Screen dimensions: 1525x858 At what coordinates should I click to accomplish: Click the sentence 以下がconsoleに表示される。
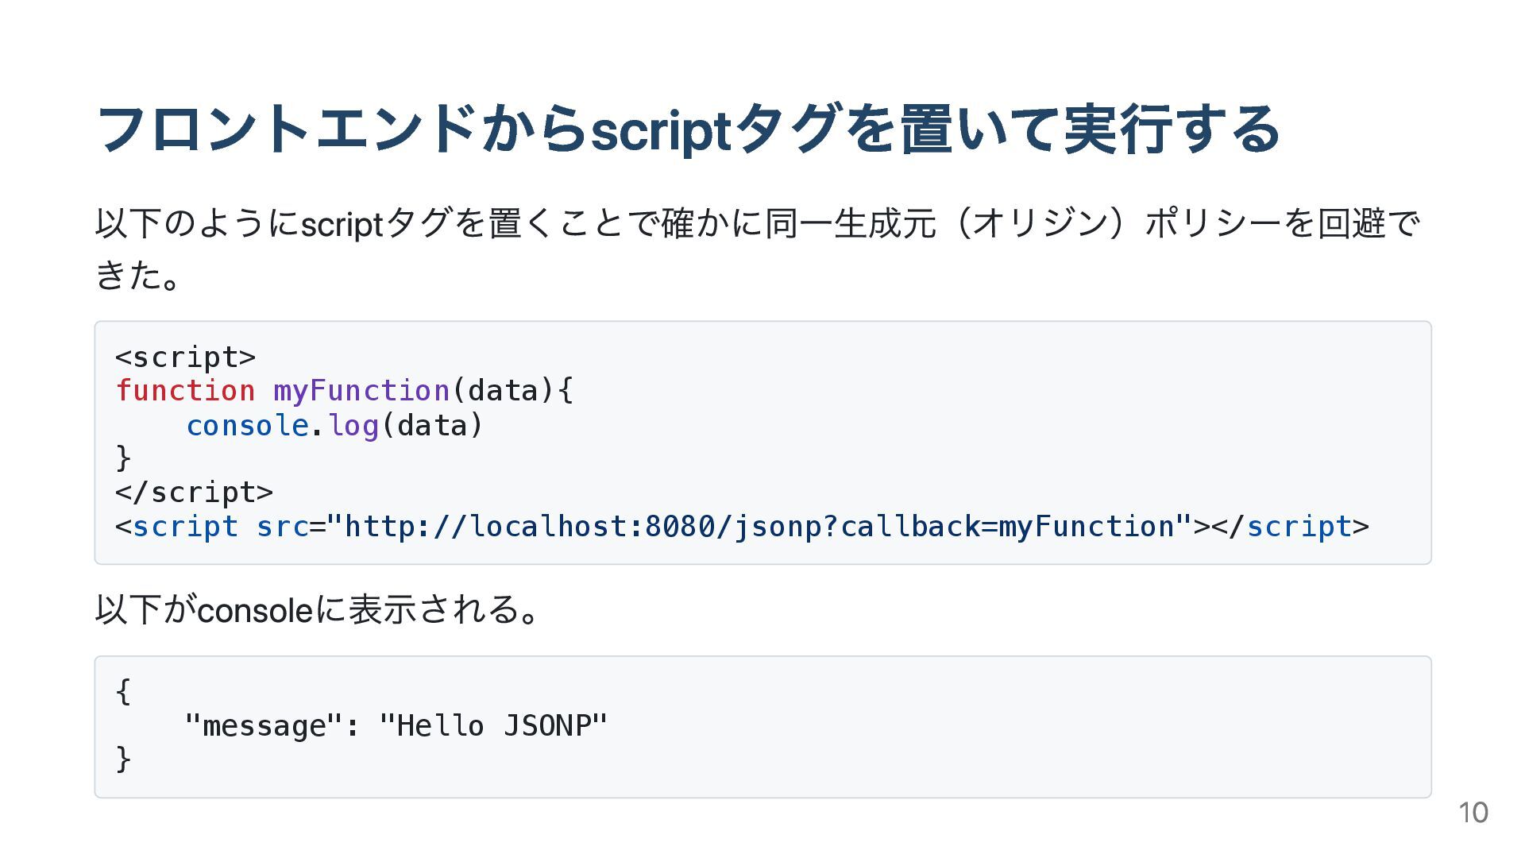coord(318,610)
